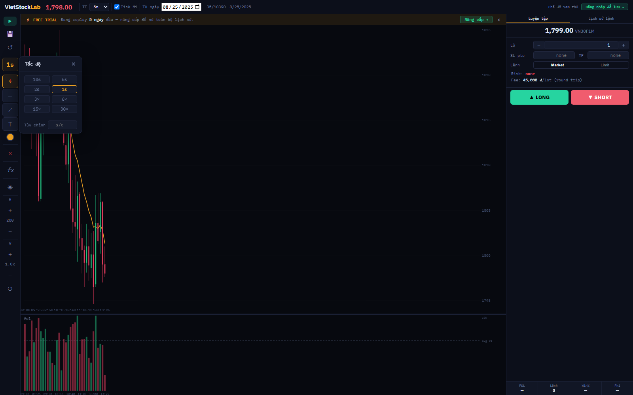Select the horizontal line drawing tool

(x=10, y=96)
